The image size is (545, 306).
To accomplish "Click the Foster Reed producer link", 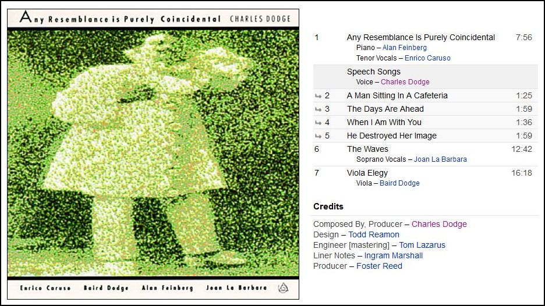I will click(x=379, y=266).
